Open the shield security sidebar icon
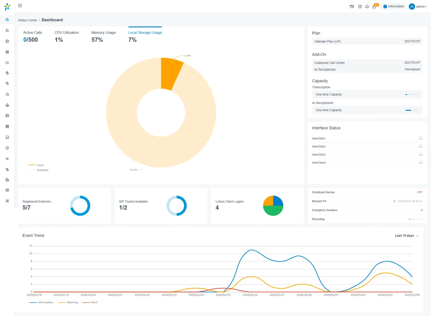This screenshot has width=431, height=316. (x=7, y=148)
